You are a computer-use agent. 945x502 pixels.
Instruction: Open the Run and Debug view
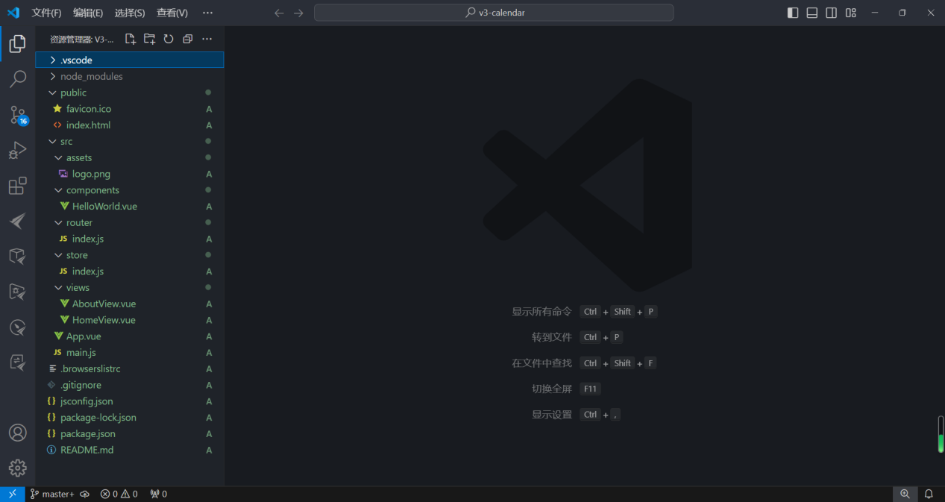pos(17,151)
